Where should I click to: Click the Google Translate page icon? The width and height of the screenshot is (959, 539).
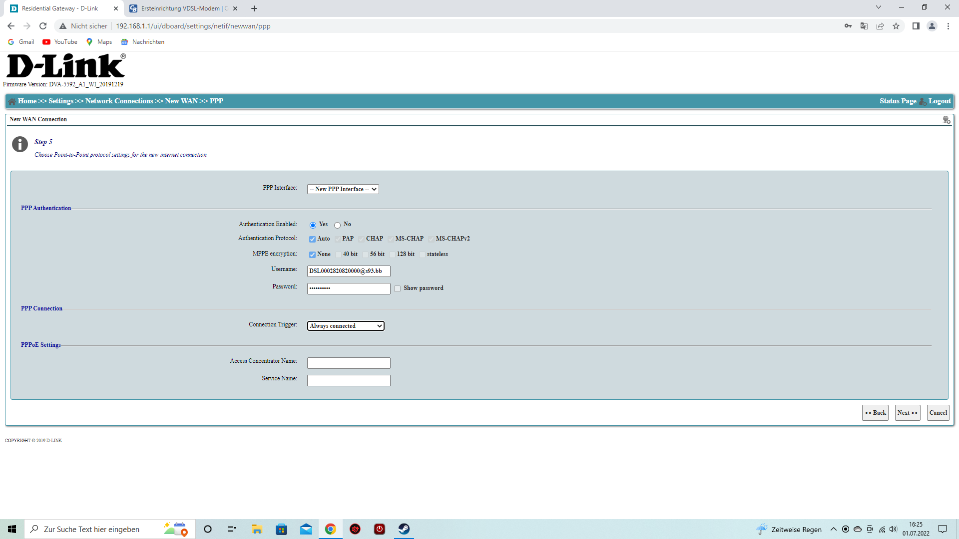pos(864,26)
